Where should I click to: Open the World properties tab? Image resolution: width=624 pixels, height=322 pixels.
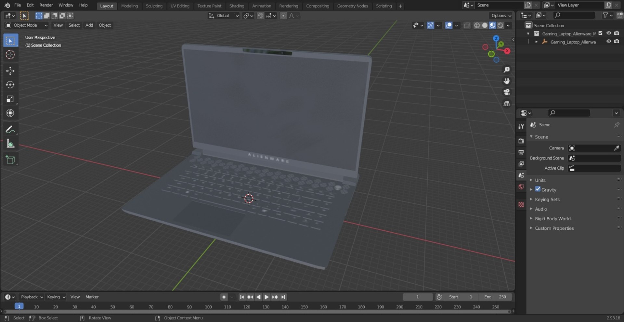click(521, 187)
